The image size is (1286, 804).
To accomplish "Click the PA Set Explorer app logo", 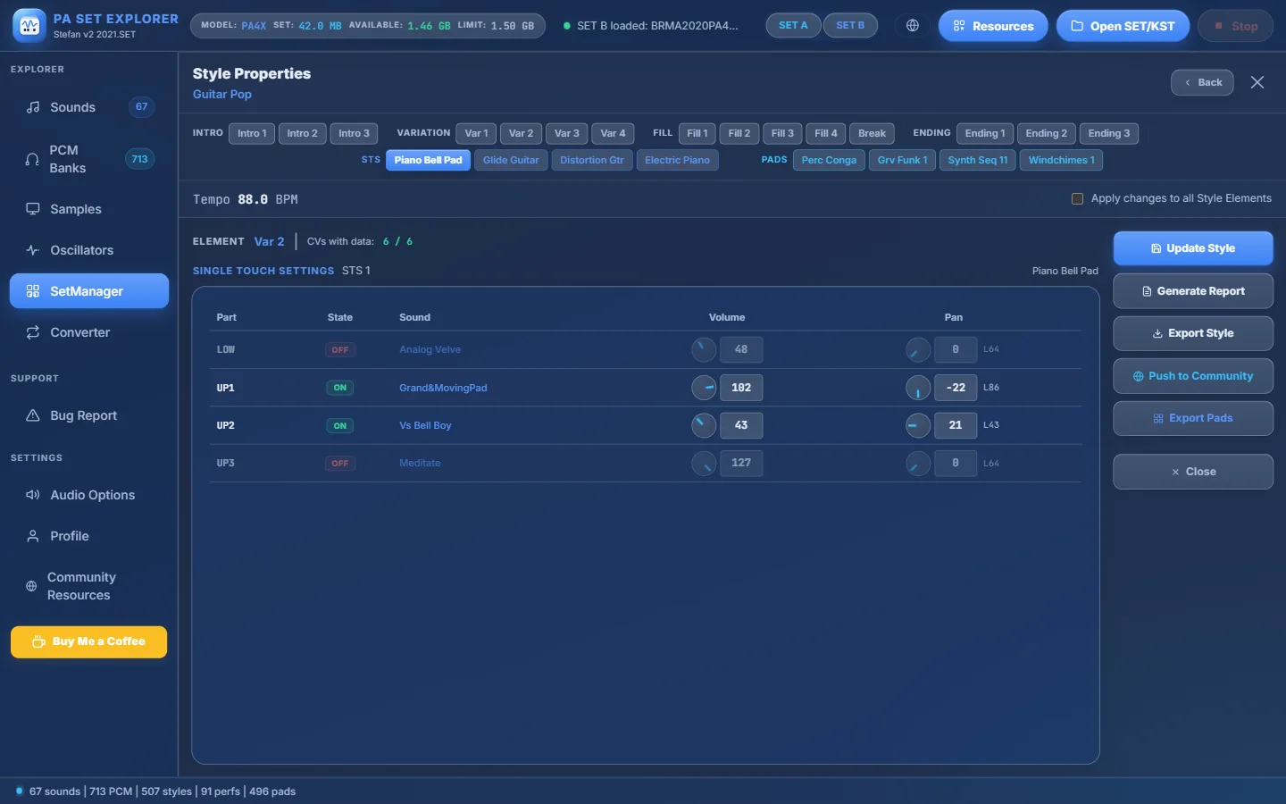I will 29,26.
